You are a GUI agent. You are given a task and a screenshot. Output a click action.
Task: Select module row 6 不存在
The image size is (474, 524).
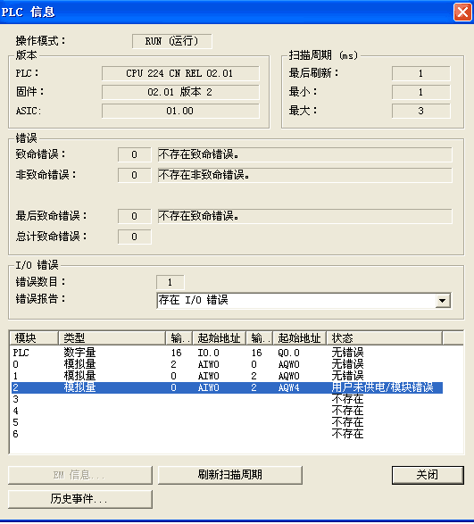tap(228, 434)
